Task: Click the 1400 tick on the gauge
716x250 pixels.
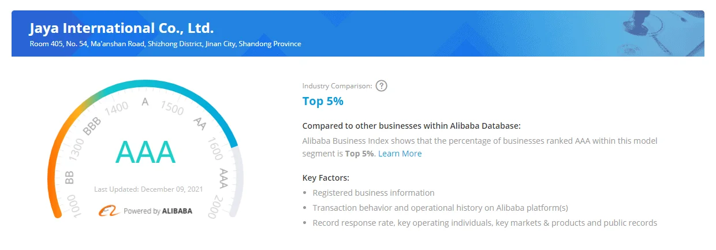Action: tap(116, 107)
